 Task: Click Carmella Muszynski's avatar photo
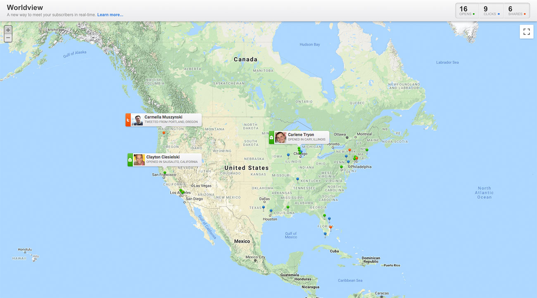click(x=137, y=120)
